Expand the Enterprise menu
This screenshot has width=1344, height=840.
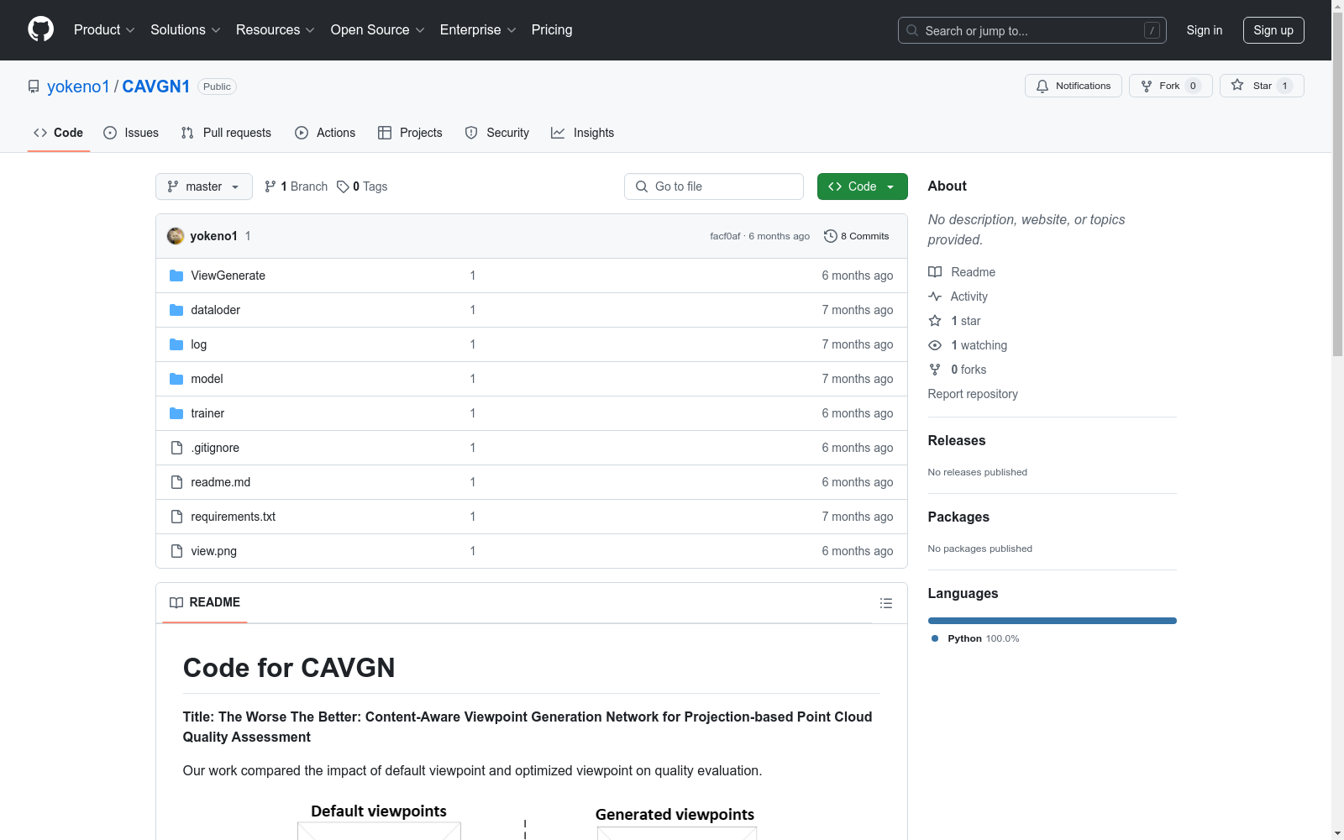point(478,30)
